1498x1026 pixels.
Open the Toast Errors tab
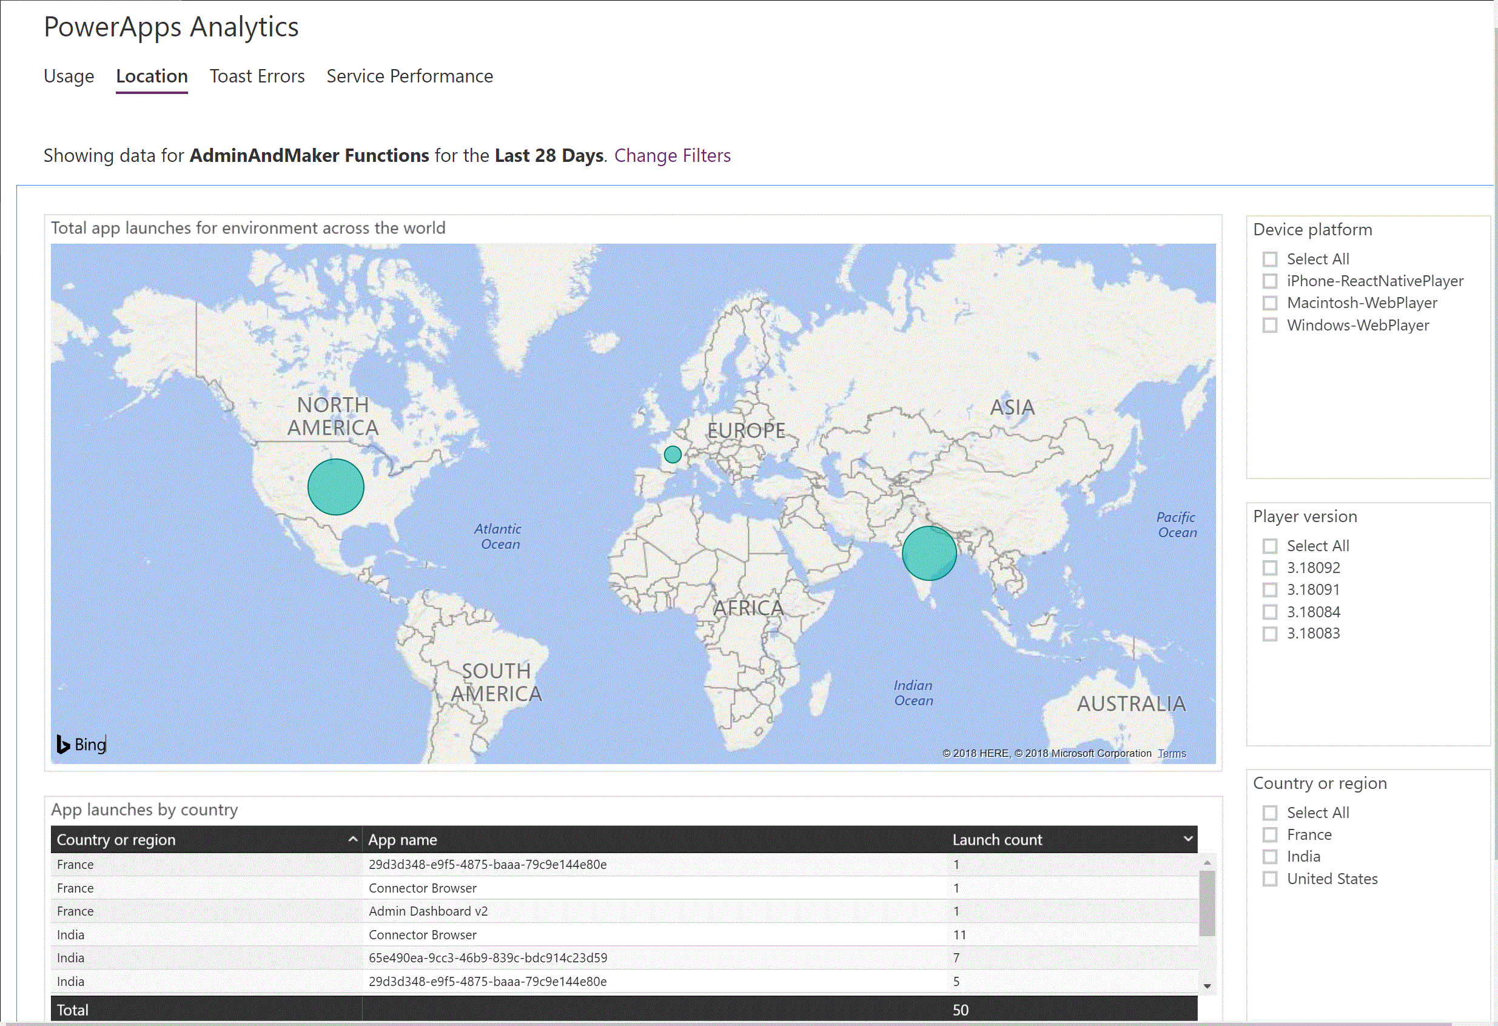257,76
